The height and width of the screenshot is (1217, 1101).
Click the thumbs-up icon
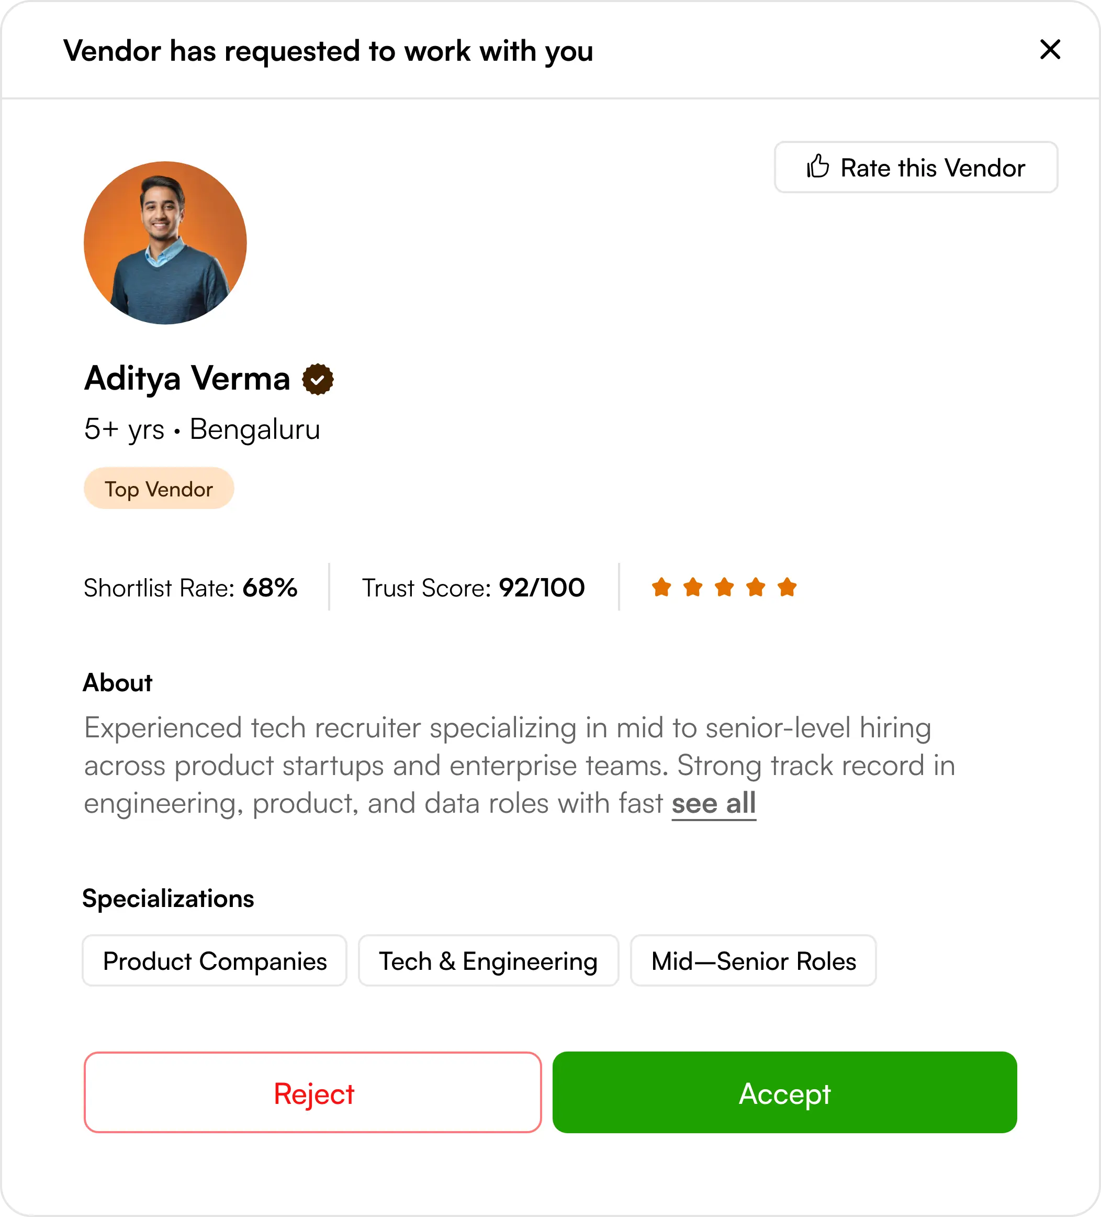818,167
